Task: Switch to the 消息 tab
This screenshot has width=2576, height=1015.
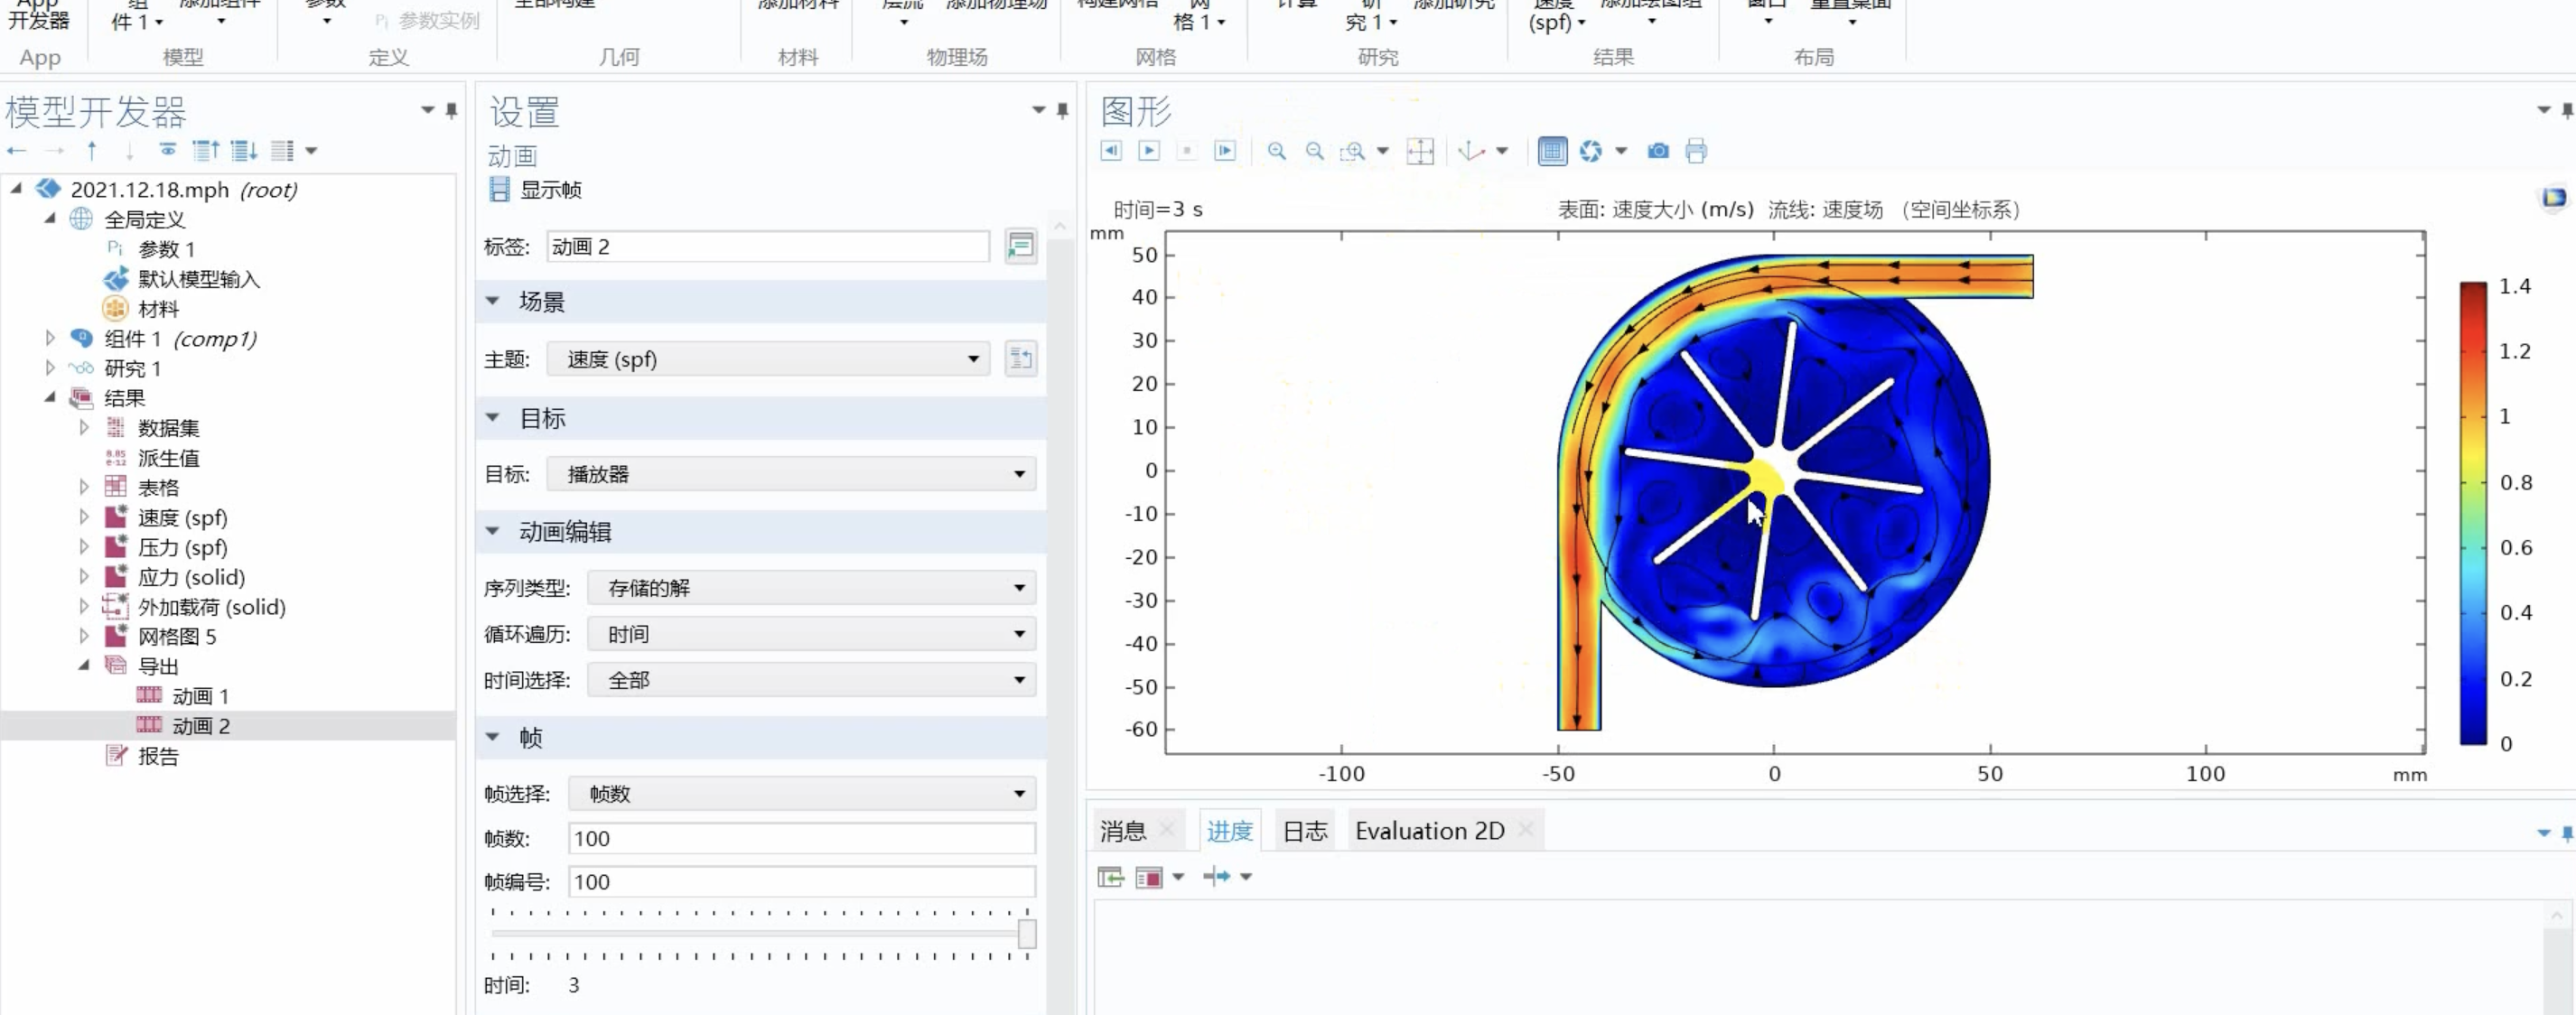Action: [1123, 831]
